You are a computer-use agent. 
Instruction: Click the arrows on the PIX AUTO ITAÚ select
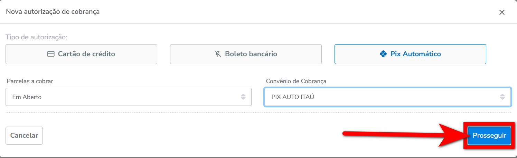point(502,97)
